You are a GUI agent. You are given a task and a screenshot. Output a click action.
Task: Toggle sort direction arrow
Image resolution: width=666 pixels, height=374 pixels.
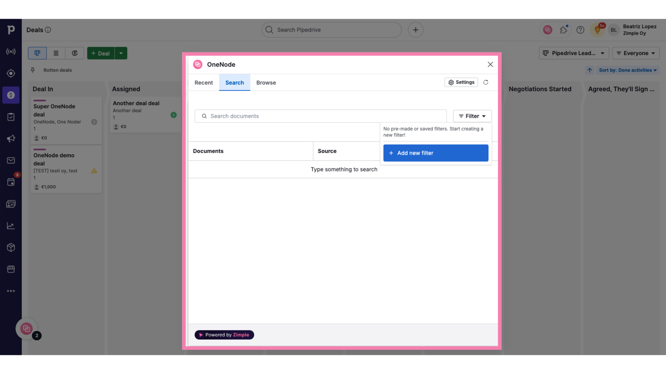pos(590,70)
